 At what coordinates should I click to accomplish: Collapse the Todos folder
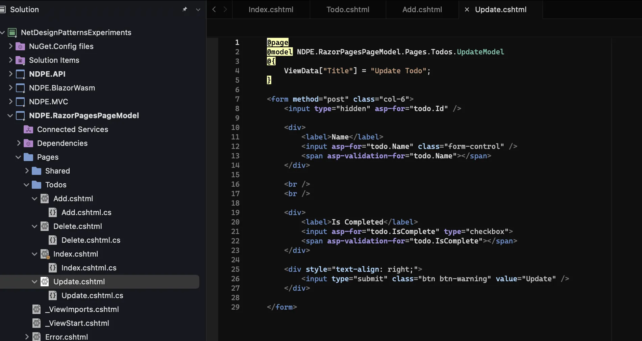26,185
